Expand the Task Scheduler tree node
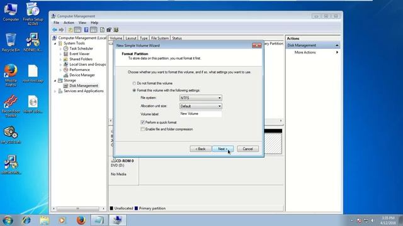Image resolution: width=403 pixels, height=226 pixels. click(x=60, y=48)
